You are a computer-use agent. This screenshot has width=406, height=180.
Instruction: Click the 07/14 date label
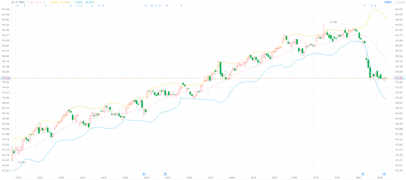tap(316, 178)
